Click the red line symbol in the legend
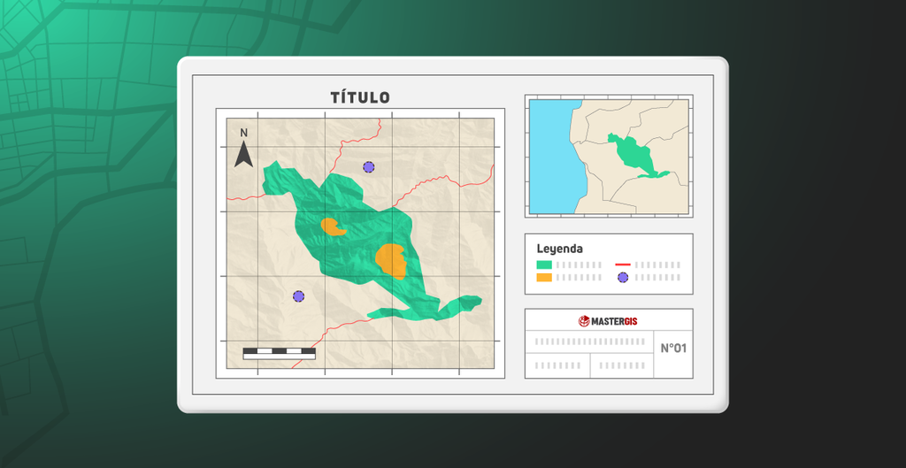This screenshot has height=468, width=906. (x=623, y=265)
